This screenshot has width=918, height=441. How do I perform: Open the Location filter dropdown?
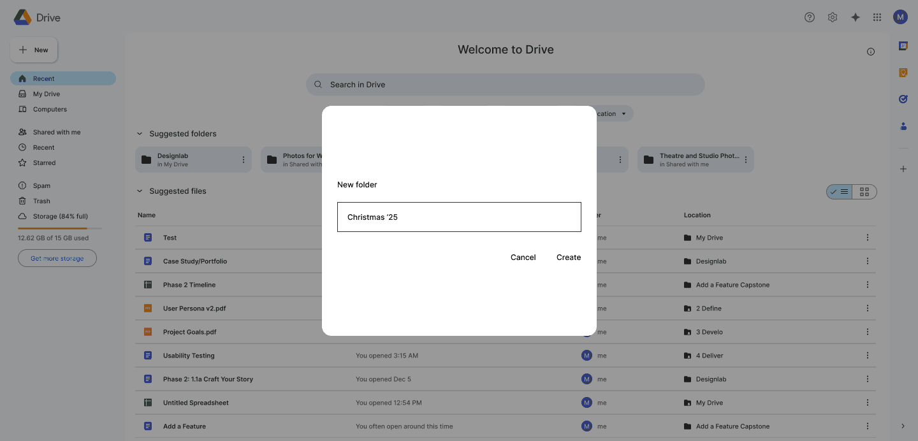(615, 114)
